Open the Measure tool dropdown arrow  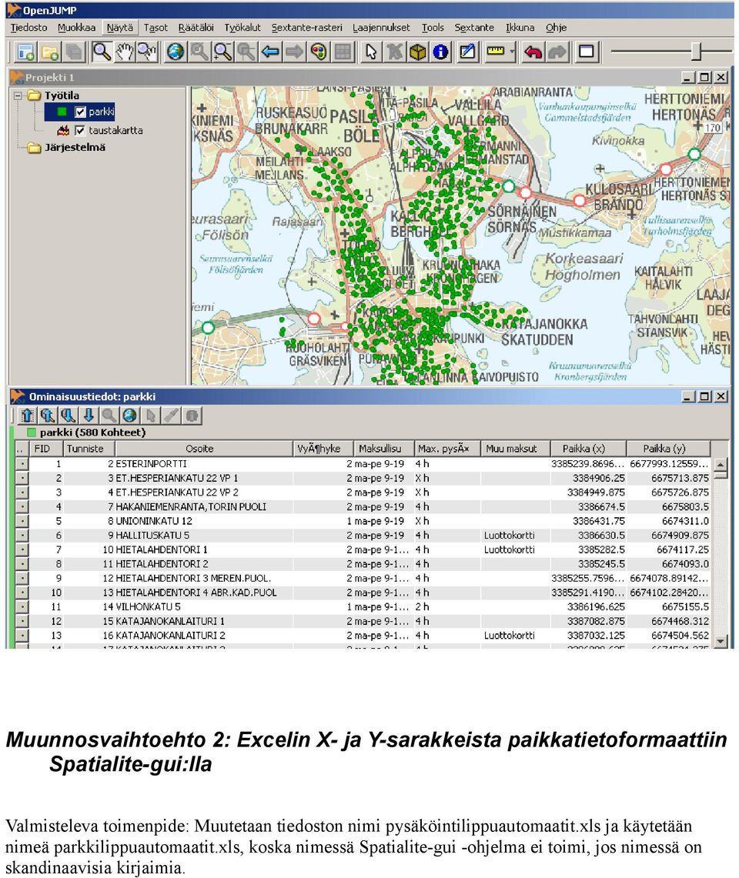pos(512,52)
